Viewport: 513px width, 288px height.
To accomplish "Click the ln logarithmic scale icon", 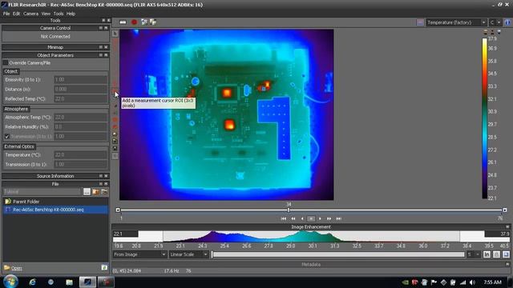I will tap(487, 254).
